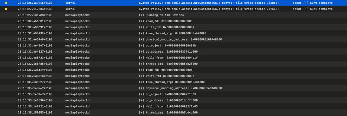Click 'Hello from: 0x0000000000004b1f' message

pyautogui.click(x=168, y=58)
